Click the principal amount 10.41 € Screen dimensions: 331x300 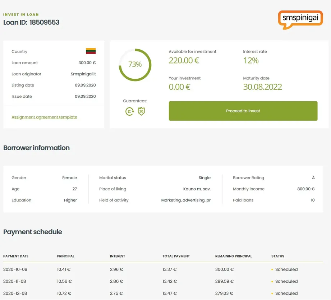pyautogui.click(x=64, y=269)
